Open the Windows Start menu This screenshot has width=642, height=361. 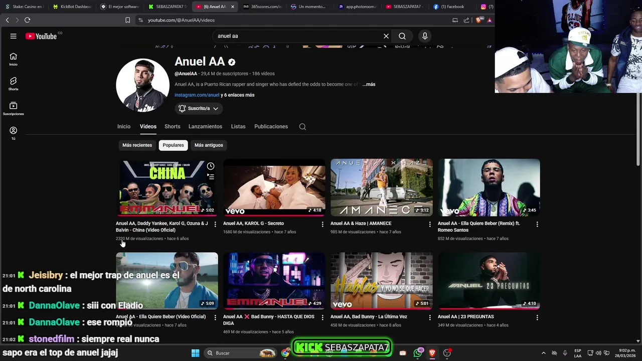(x=195, y=353)
